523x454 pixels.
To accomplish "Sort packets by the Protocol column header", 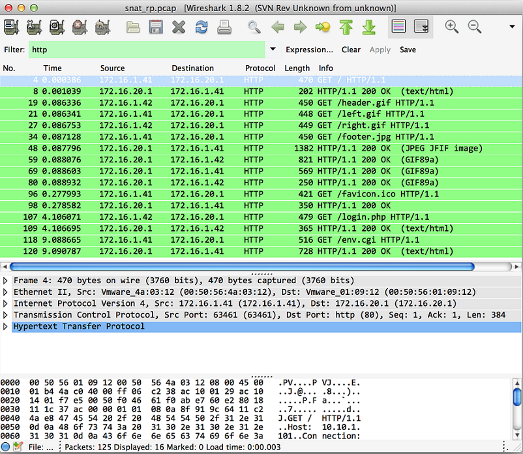I will (260, 68).
